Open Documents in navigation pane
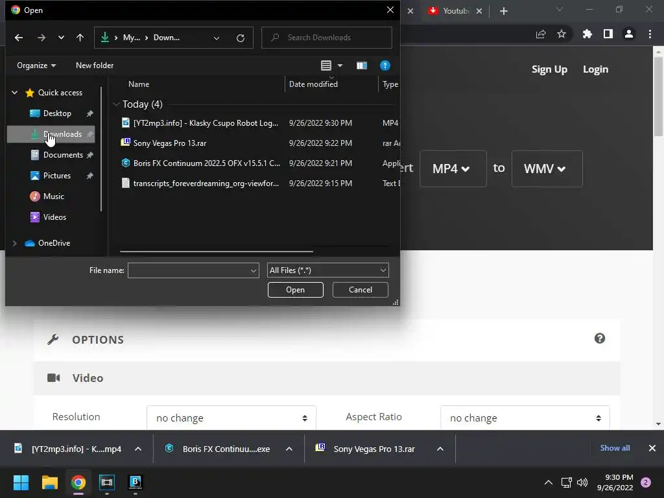The width and height of the screenshot is (664, 498). click(63, 155)
